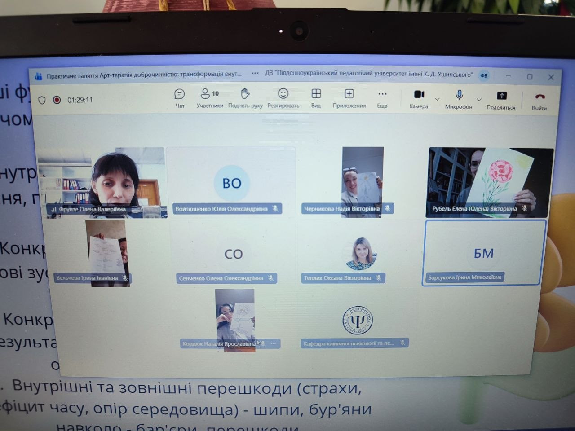Show the Участники list
Image resolution: width=575 pixels, height=431 pixels.
(209, 97)
